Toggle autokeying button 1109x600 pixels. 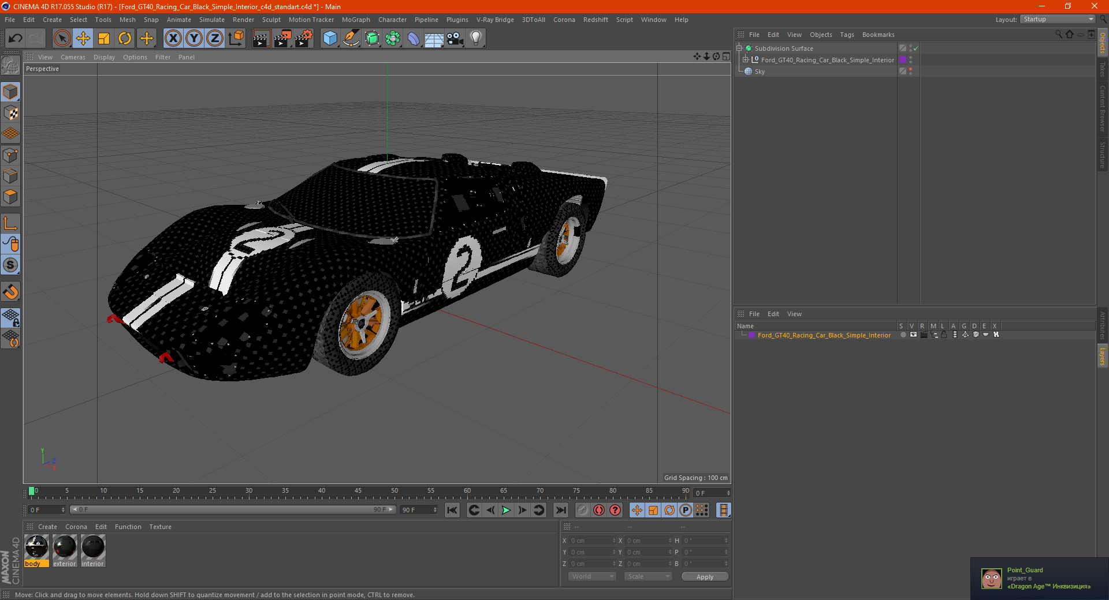[x=599, y=510]
